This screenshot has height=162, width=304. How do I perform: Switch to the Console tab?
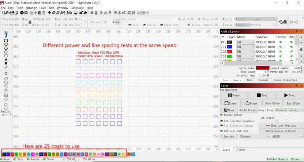263,80
